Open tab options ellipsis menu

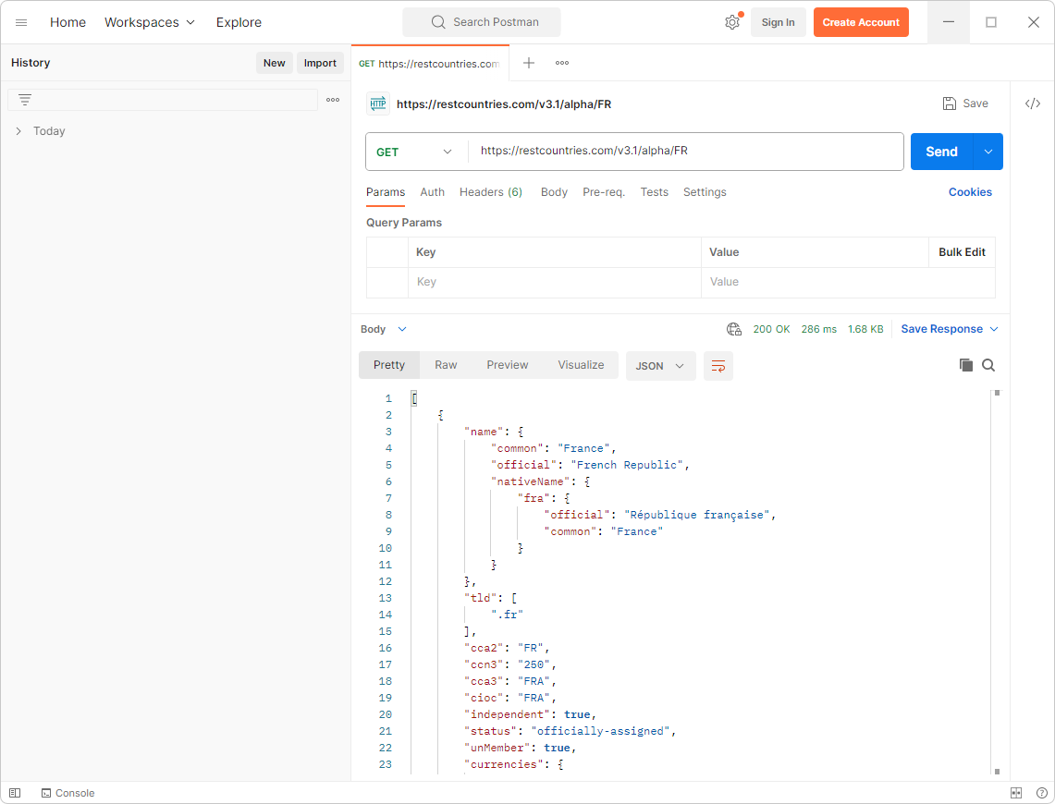coord(562,63)
